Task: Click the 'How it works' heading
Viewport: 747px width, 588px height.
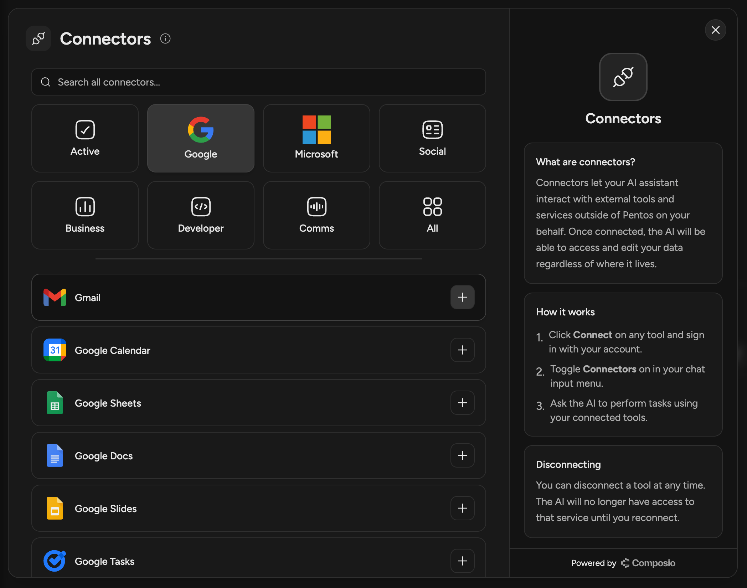Action: [x=566, y=312]
